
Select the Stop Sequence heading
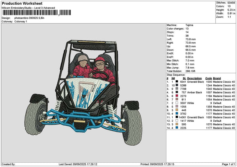[176, 75]
